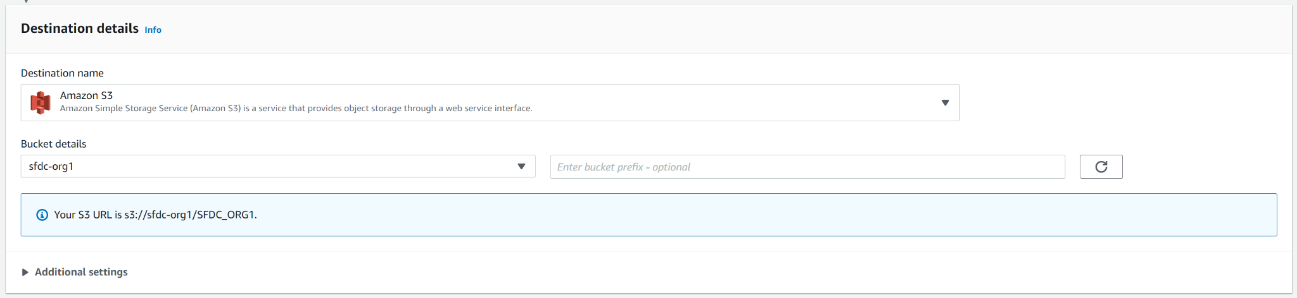The image size is (1297, 298).
Task: Click the Bucket details field label
Action: [x=53, y=144]
